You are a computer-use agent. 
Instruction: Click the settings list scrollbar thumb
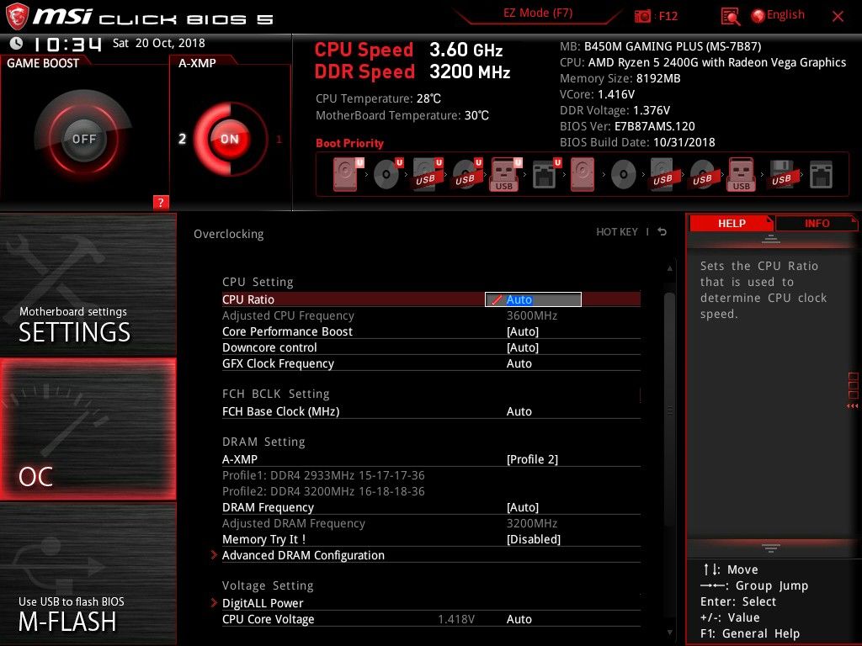coord(669,410)
